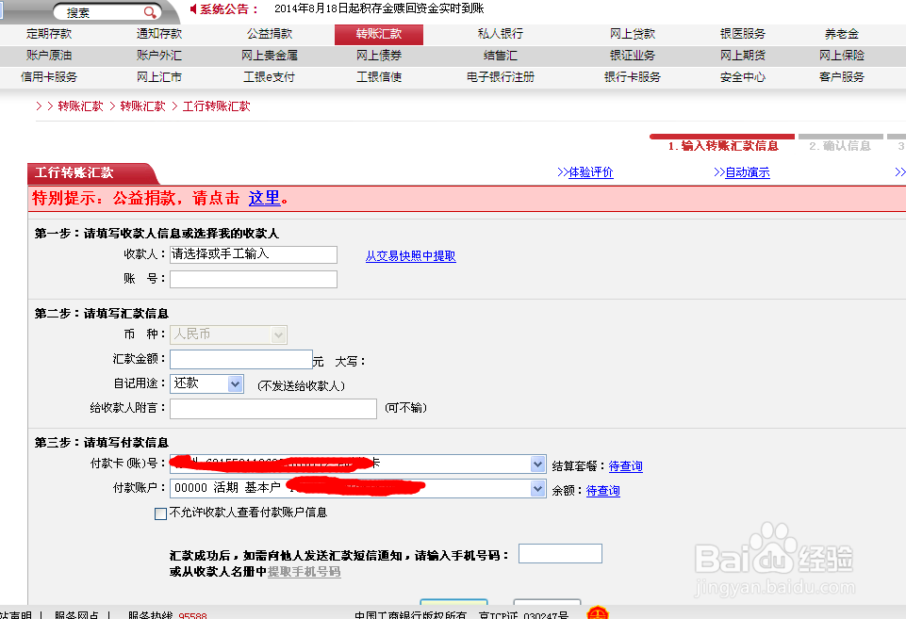Open the 银行卡服务 menu
Image resolution: width=906 pixels, height=619 pixels.
633,77
